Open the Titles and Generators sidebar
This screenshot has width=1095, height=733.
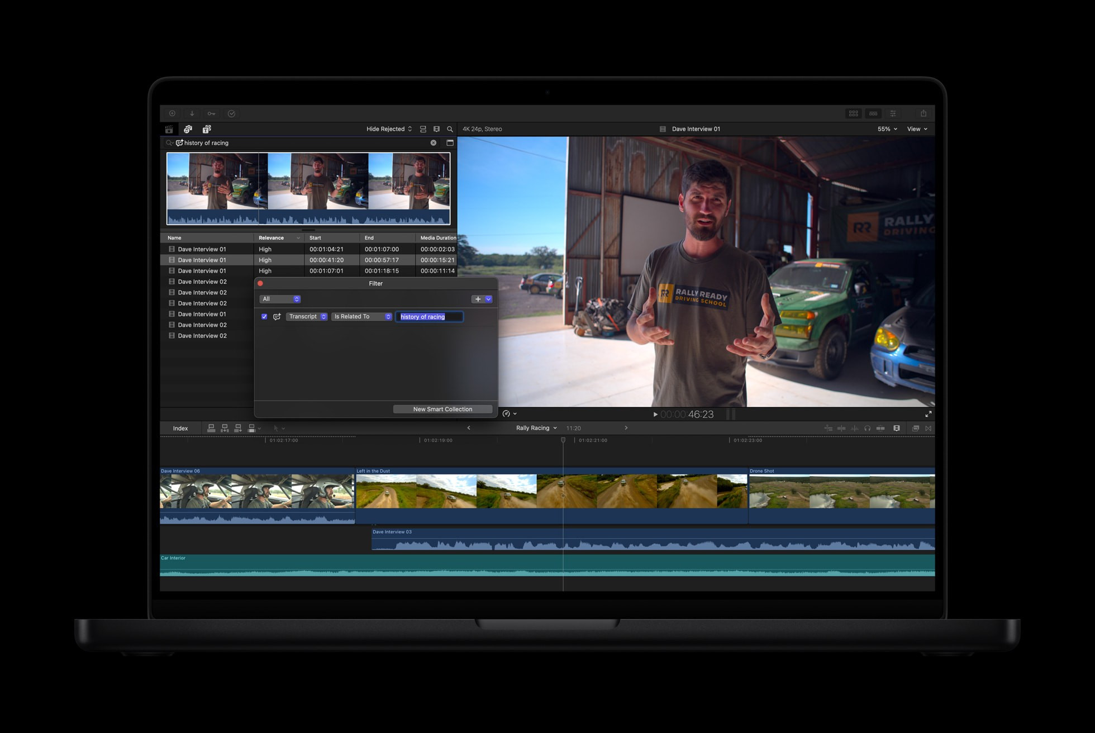pos(207,129)
